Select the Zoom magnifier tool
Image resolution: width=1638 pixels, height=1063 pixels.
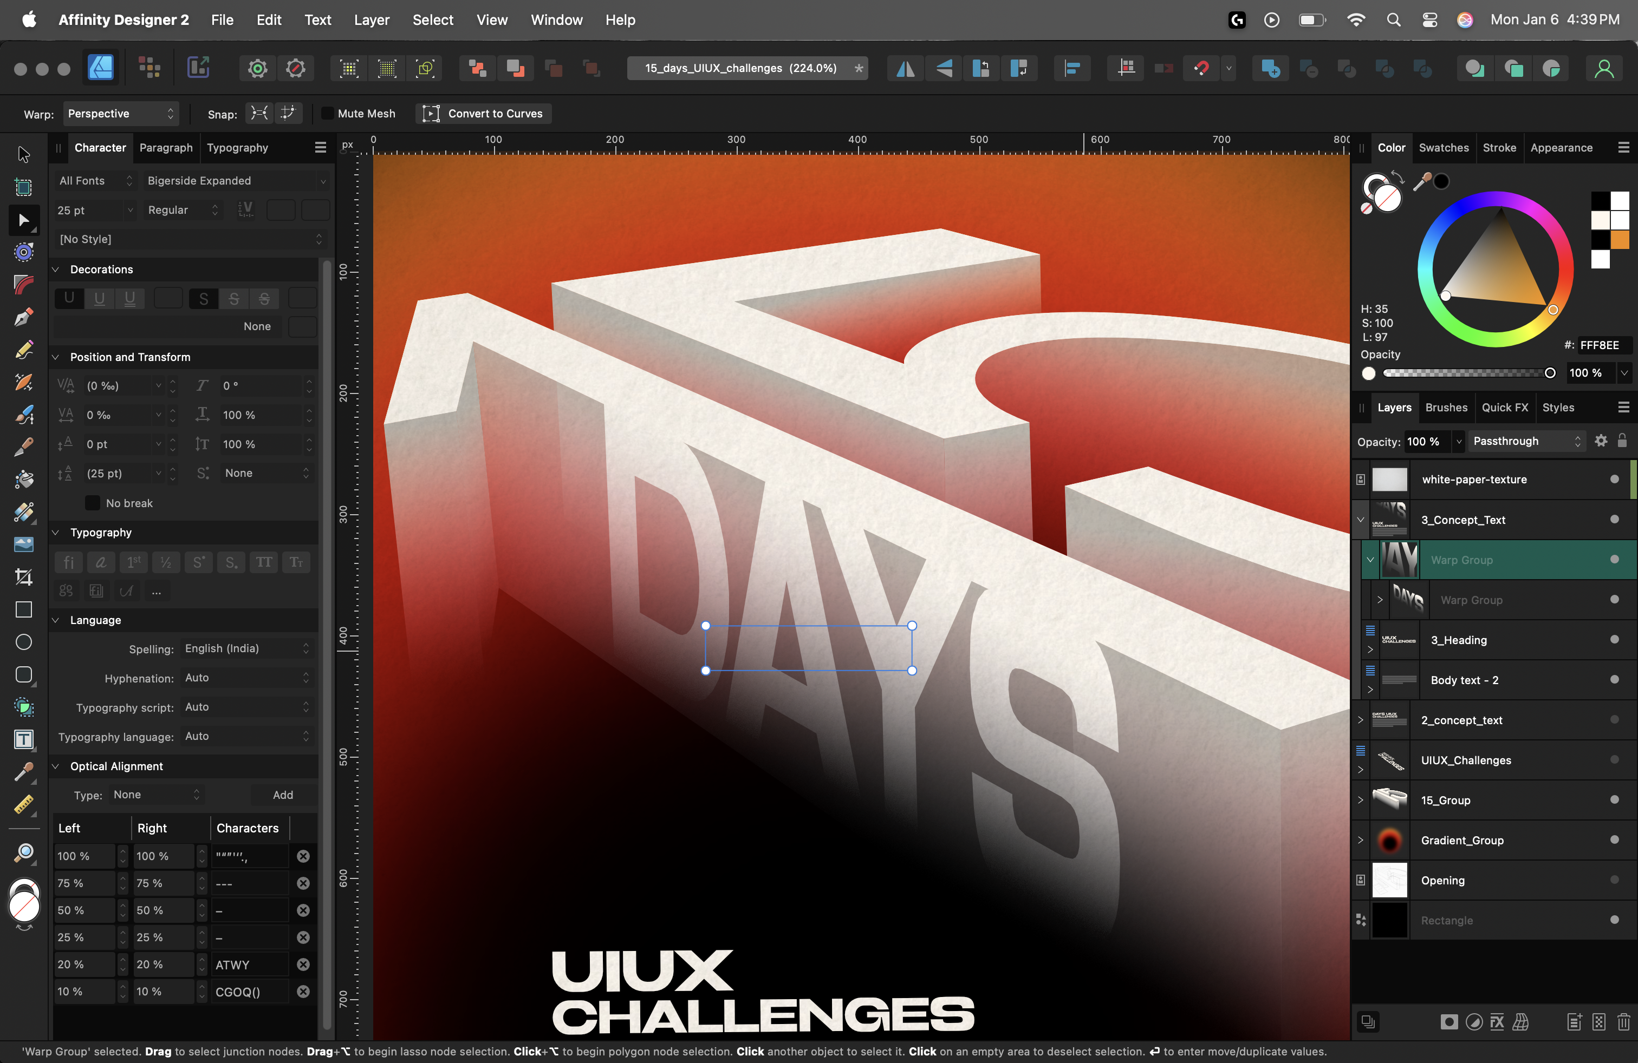[23, 852]
